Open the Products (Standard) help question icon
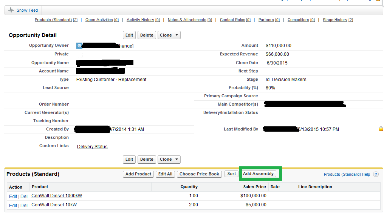 pos(376,174)
